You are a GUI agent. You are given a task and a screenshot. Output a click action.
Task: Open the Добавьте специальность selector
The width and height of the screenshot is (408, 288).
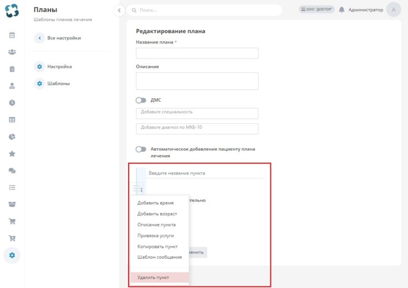[x=197, y=113]
